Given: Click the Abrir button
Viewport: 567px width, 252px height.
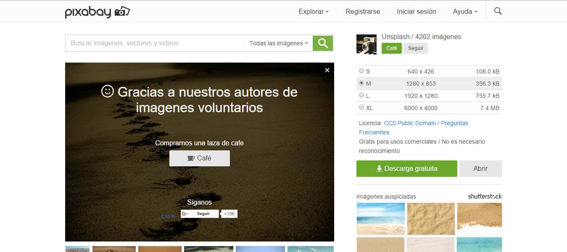Looking at the screenshot, I should (x=480, y=168).
